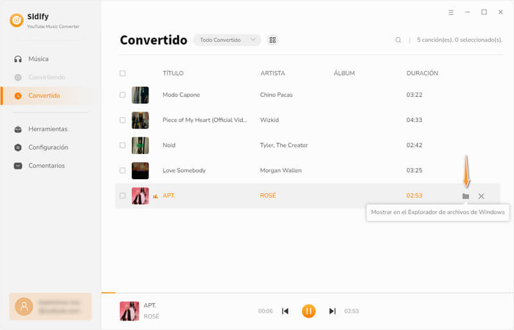Click the envelope Comentarios icon
The image size is (514, 330).
click(18, 166)
